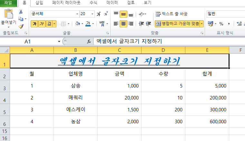The height and width of the screenshot is (141, 245).
Task: Click the Paste (붙여넣기) clipboard icon
Action: [x=9, y=14]
